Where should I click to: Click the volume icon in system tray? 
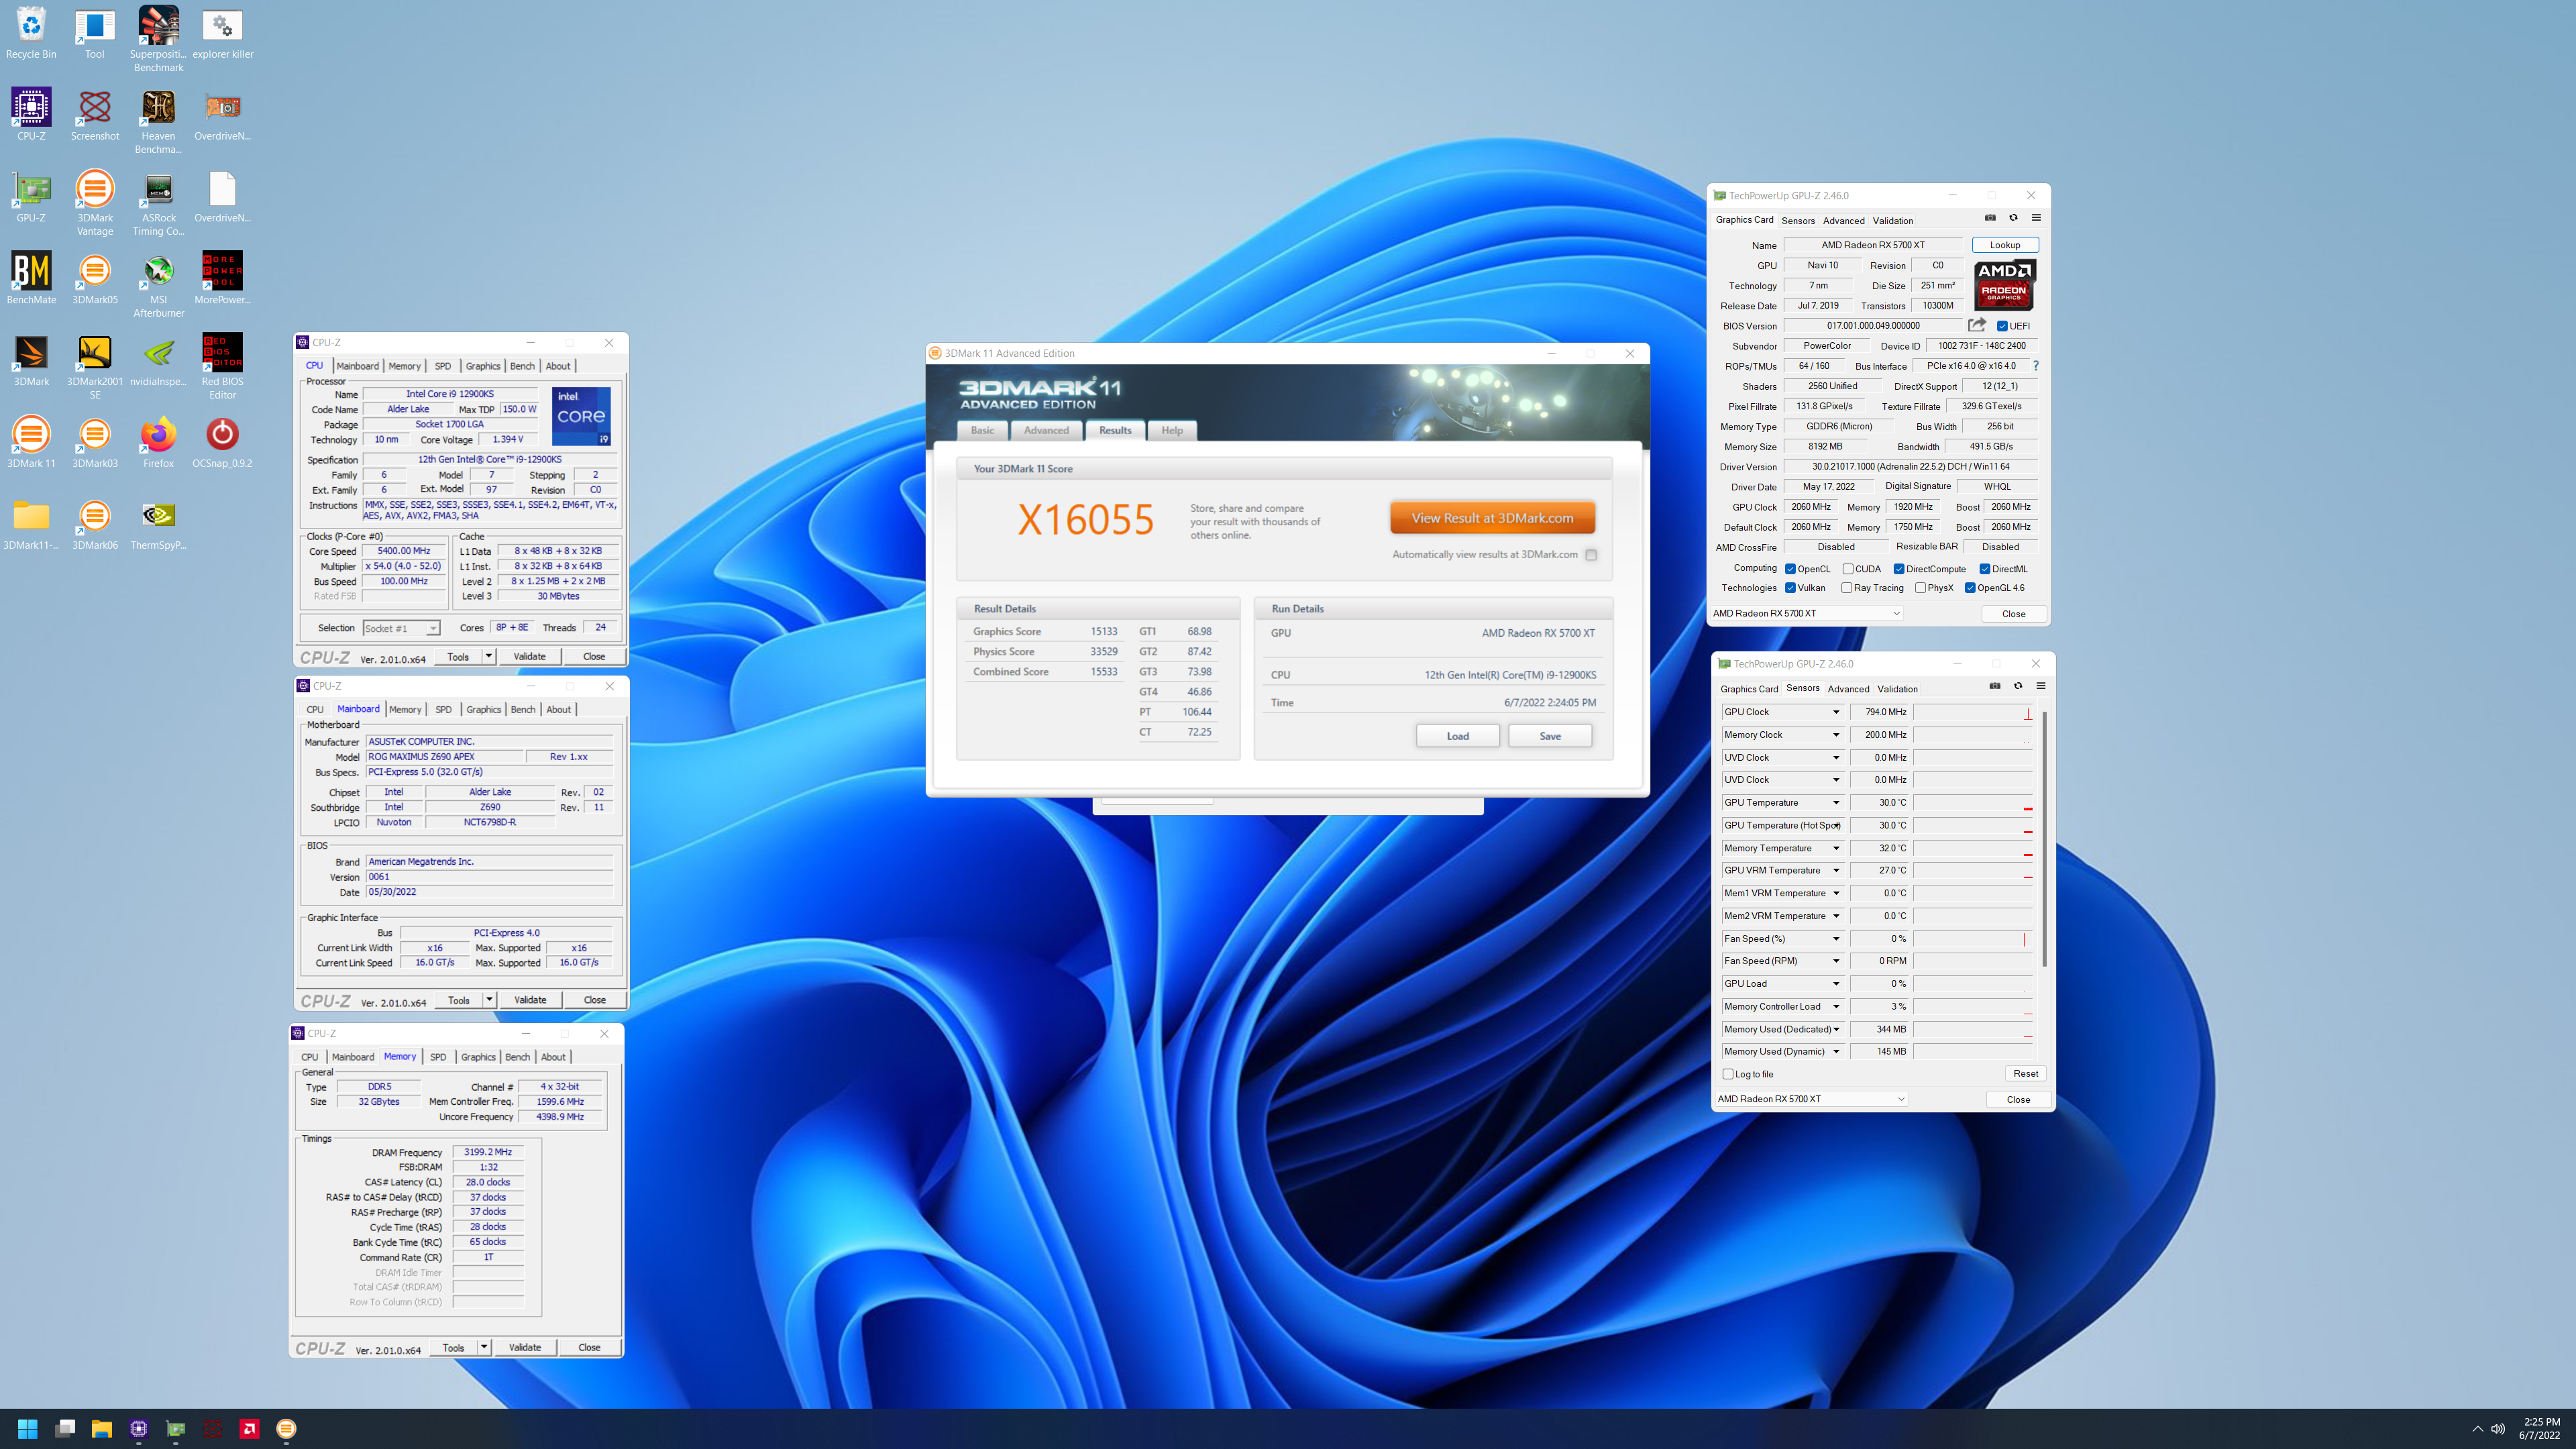click(2498, 1429)
